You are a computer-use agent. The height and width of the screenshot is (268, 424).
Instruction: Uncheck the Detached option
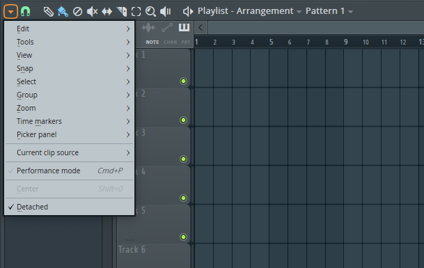69,207
